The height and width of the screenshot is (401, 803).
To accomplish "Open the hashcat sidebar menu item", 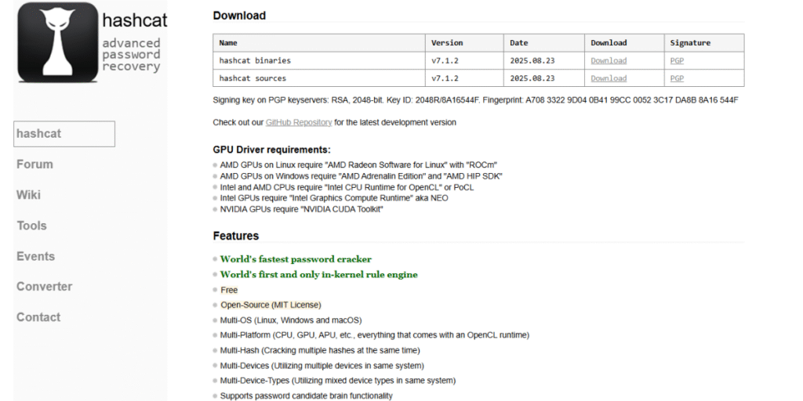I will pos(64,134).
